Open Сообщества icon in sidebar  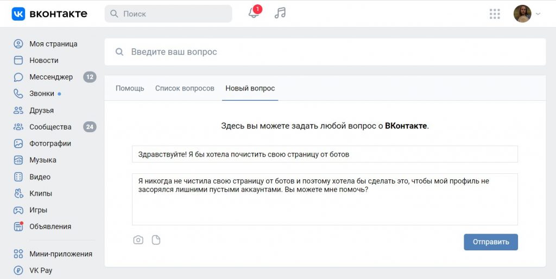pos(18,127)
